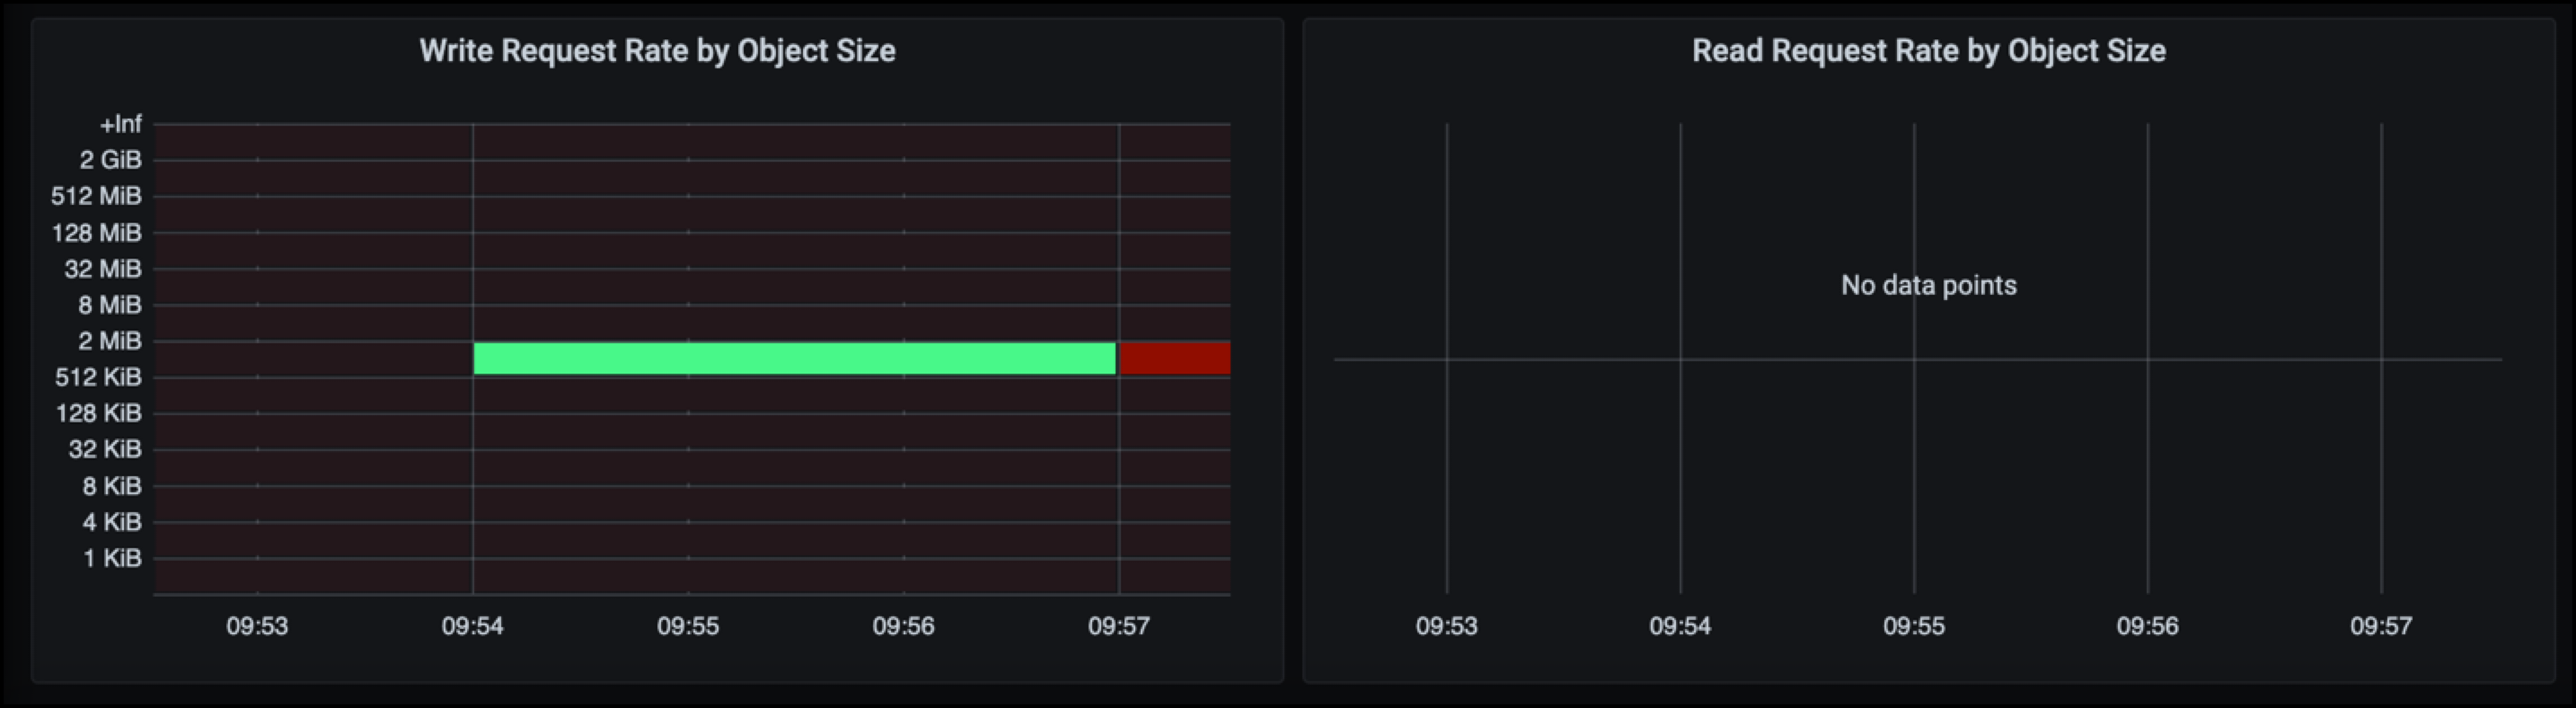2576x708 pixels.
Task: Click the 09:53 time label on the write chart
Action: (x=257, y=626)
